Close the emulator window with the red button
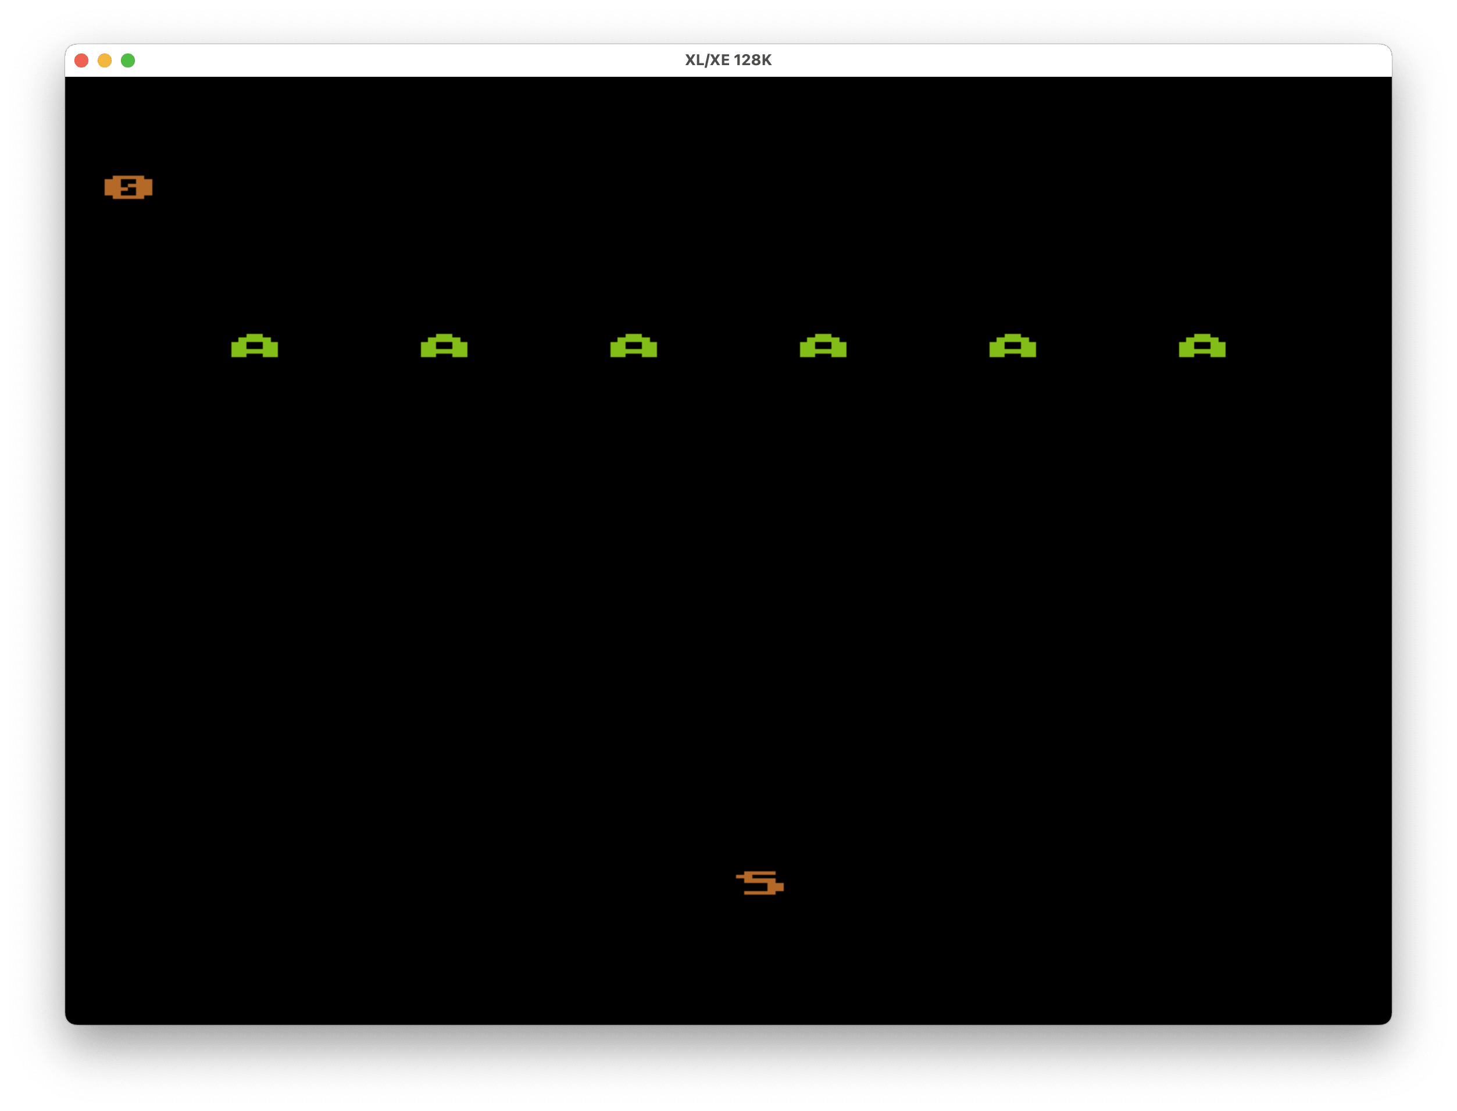 click(x=82, y=61)
